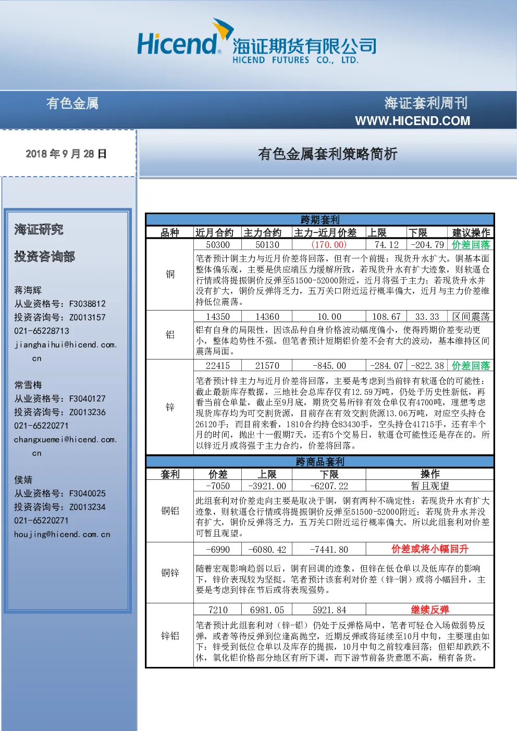
Task: Click green 价差回落 in the zinc row
Action: [x=471, y=366]
